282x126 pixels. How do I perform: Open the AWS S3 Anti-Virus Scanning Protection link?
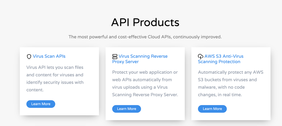[221, 59]
